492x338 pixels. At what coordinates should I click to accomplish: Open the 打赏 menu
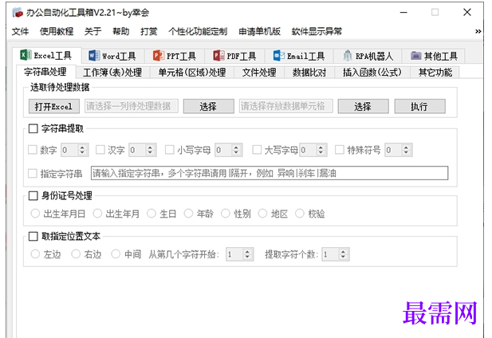pos(149,31)
